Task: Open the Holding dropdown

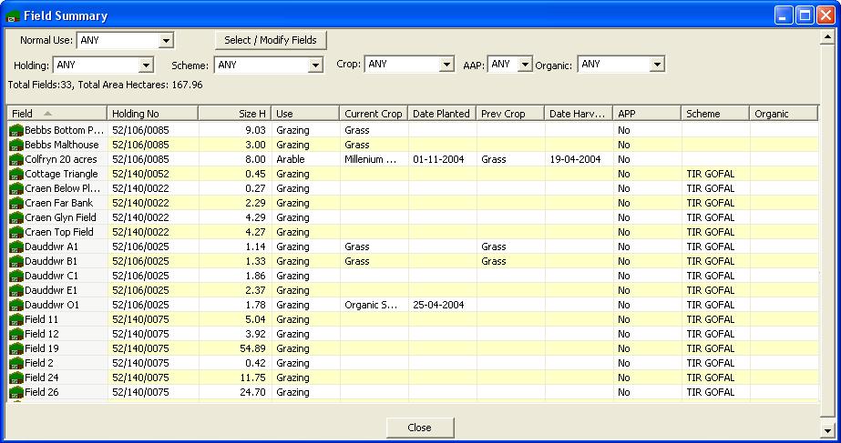Action: pyautogui.click(x=146, y=65)
